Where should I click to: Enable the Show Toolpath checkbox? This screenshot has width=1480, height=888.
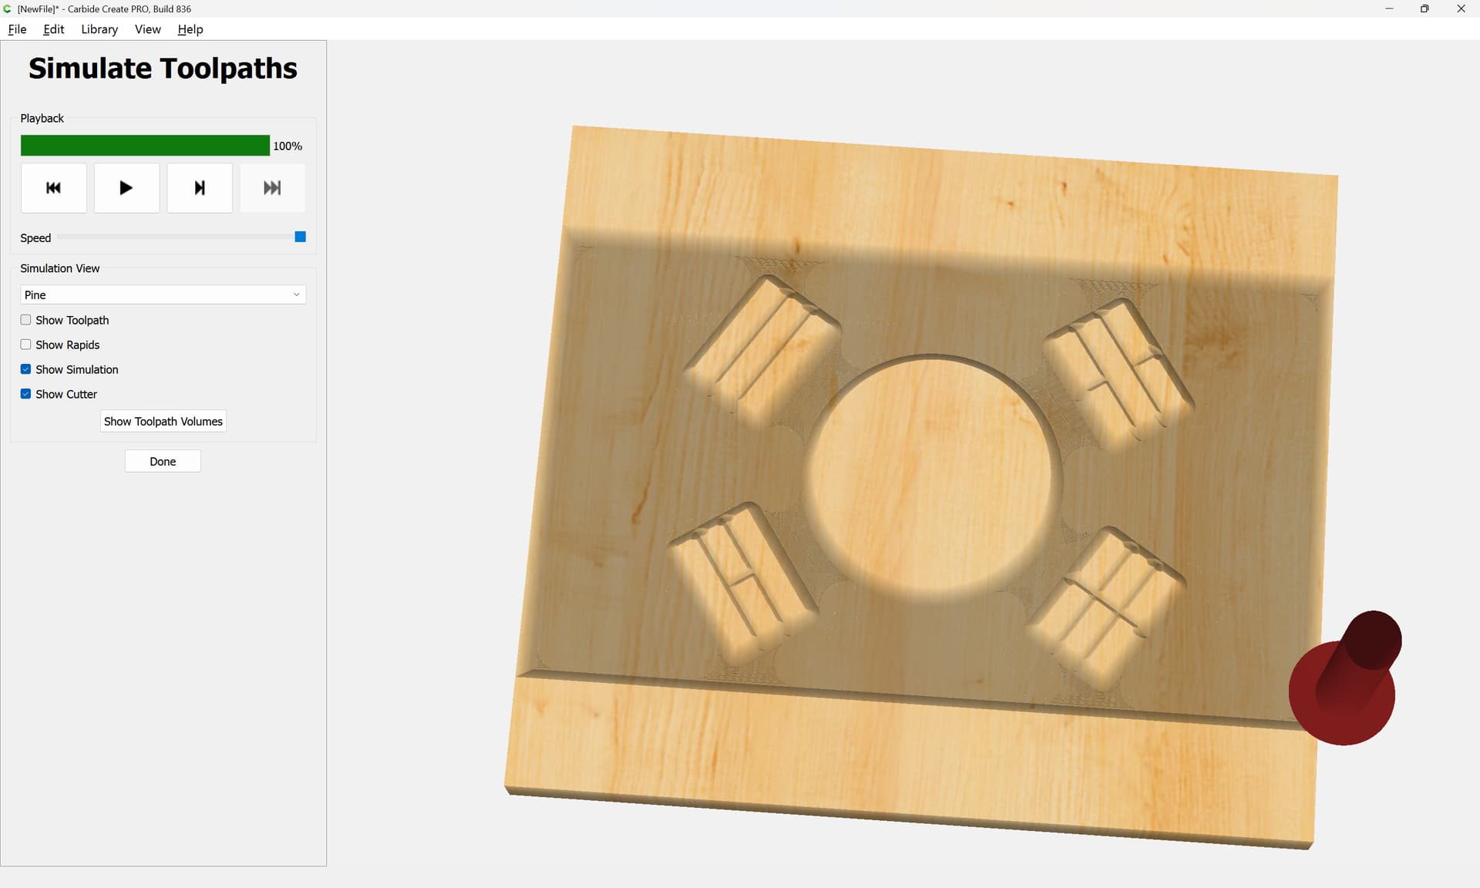[26, 320]
